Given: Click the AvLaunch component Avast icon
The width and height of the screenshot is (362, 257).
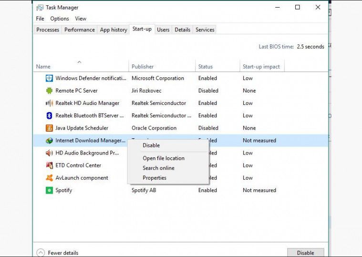Looking at the screenshot, I should coord(49,178).
